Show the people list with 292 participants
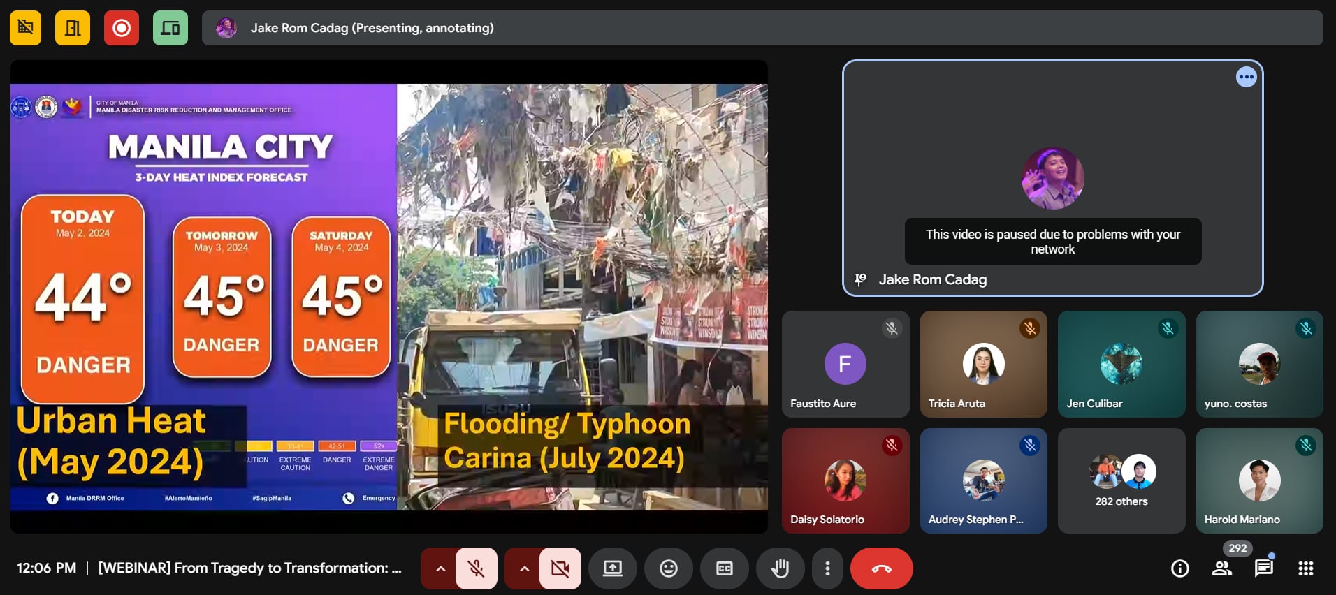This screenshot has height=595, width=1336. pyautogui.click(x=1222, y=568)
